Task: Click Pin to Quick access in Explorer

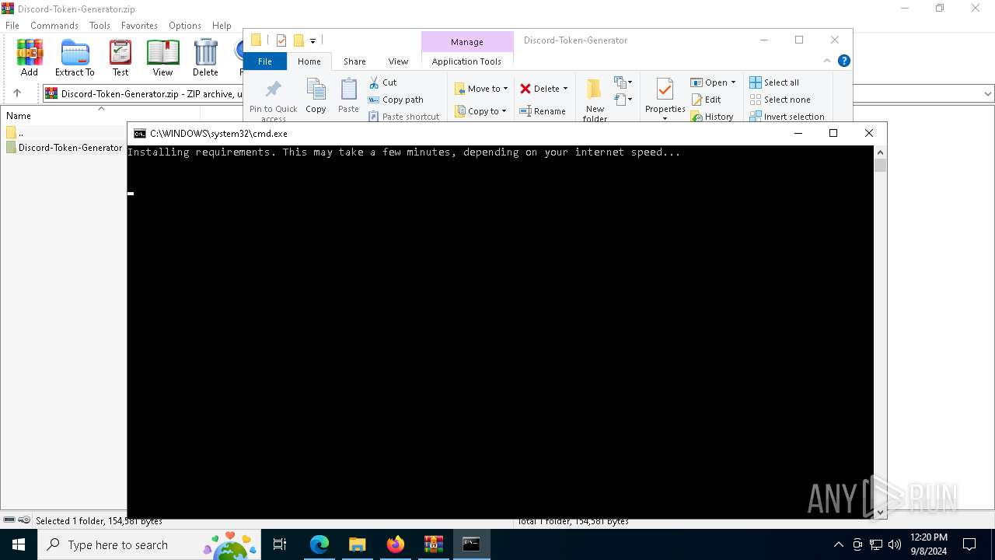Action: point(273,100)
